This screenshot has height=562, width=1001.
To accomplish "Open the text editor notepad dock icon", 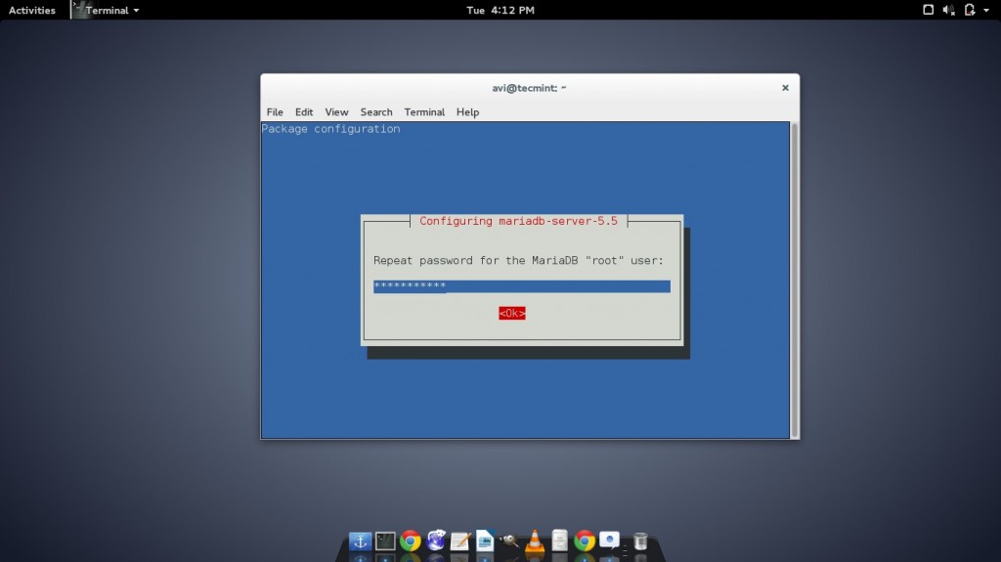I will click(459, 540).
